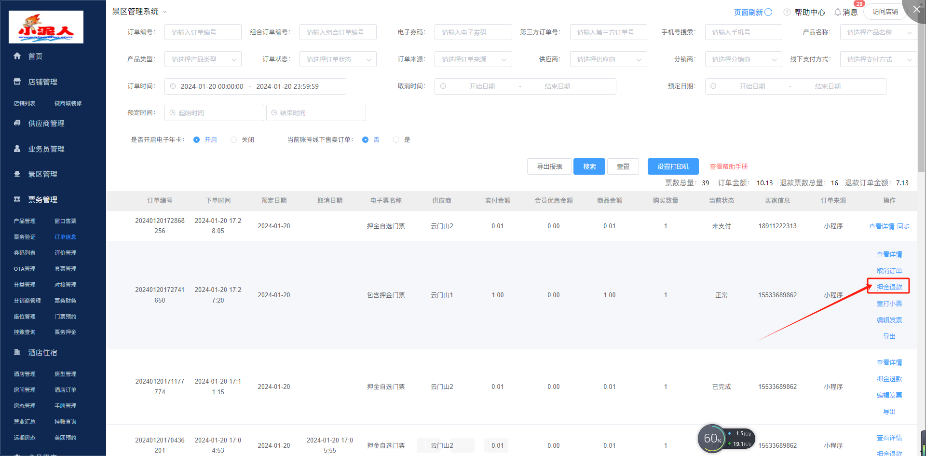Click the person icon next to 业务员管理
This screenshot has width=926, height=456.
[x=17, y=149]
